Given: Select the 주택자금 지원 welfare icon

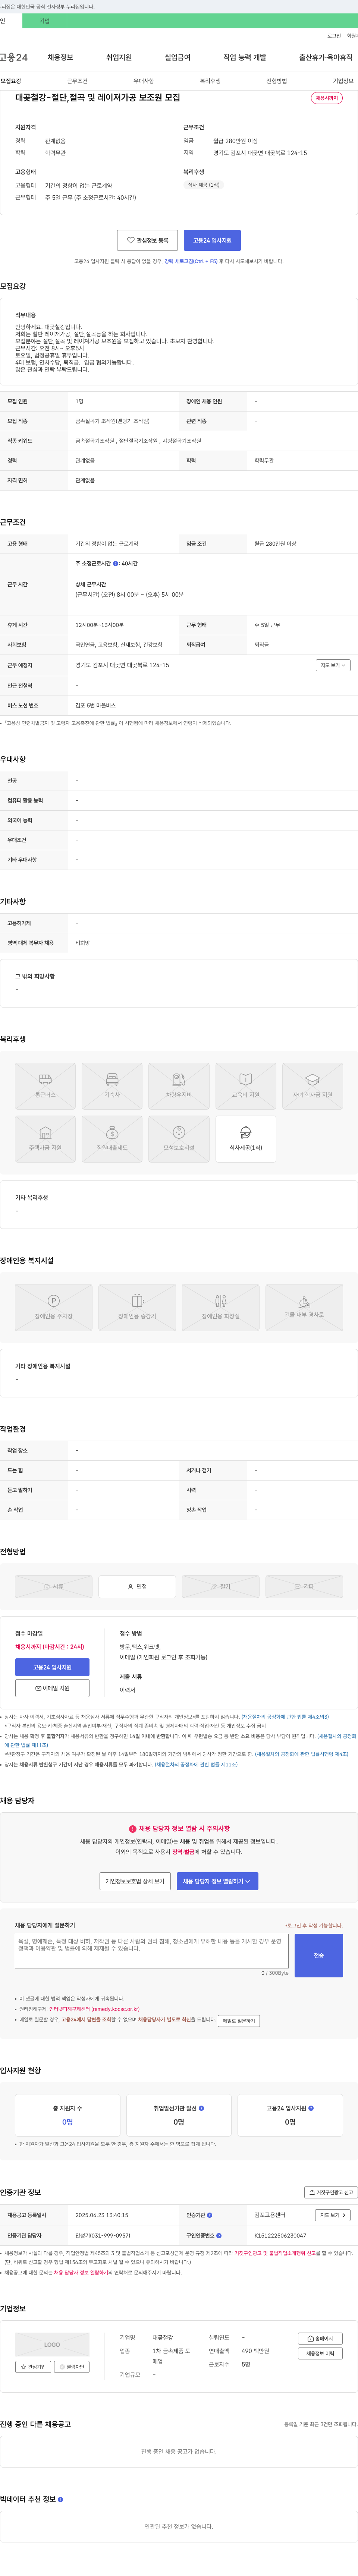Looking at the screenshot, I should [45, 1139].
